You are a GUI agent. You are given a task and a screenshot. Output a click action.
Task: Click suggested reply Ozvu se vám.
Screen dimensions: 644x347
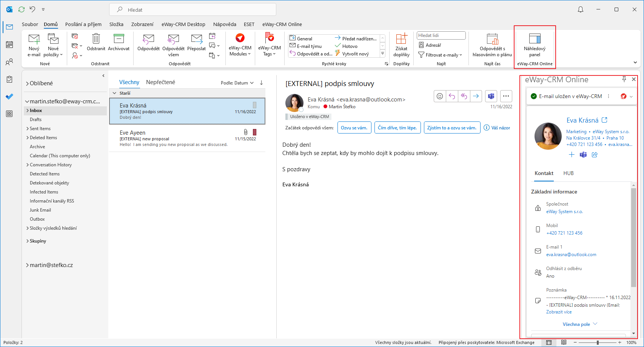pos(354,127)
